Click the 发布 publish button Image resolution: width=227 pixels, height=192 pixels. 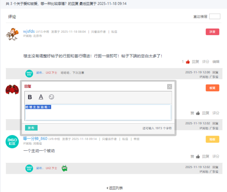[31, 128]
